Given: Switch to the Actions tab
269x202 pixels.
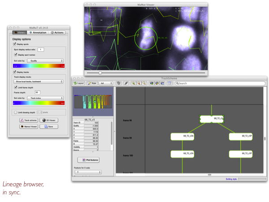Looking at the screenshot, I should coord(57,33).
